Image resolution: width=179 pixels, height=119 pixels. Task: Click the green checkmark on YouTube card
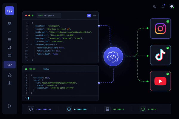pos(168,74)
